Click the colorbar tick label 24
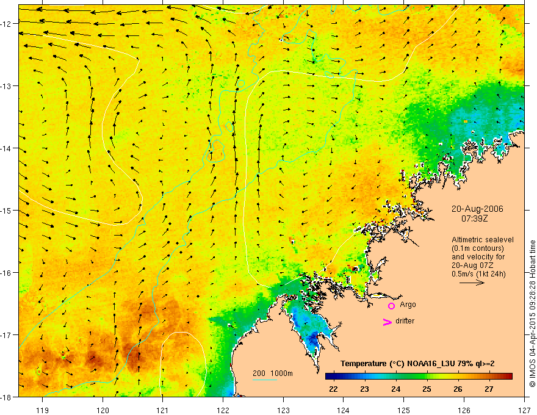Screen dimensions: 537x415 click(x=395, y=389)
